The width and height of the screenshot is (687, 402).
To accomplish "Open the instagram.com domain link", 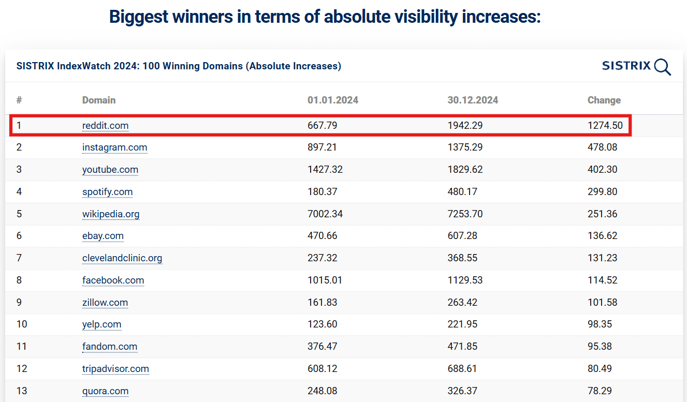I will 114,147.
